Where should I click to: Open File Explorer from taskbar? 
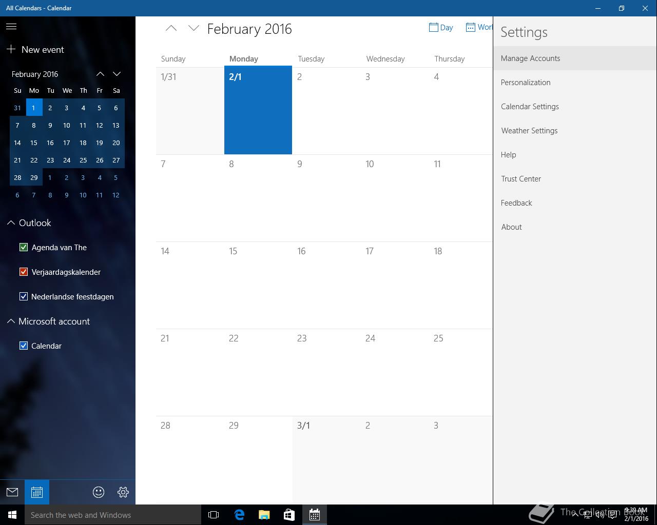264,515
